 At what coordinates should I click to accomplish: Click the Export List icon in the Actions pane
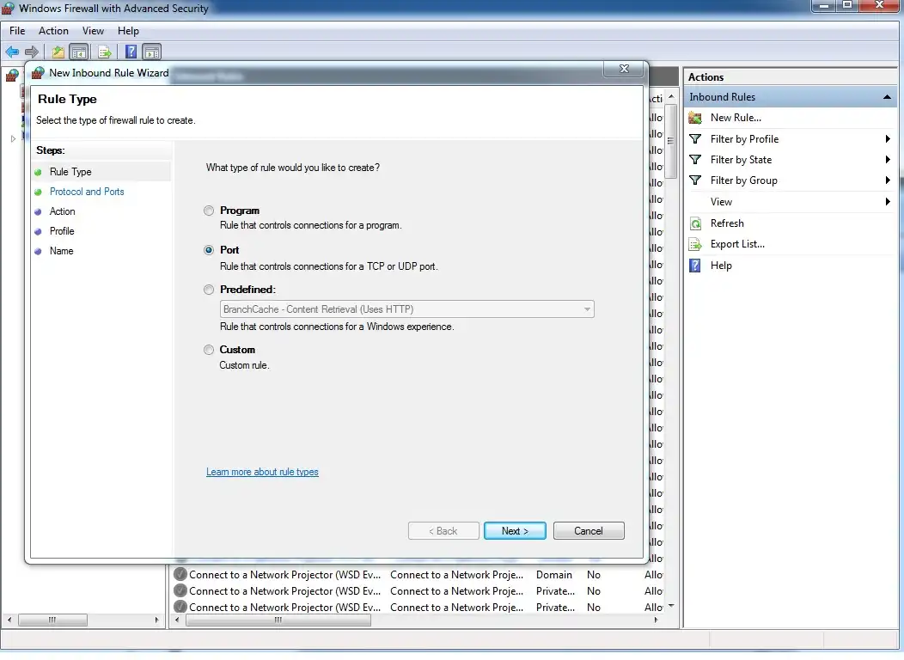(696, 244)
